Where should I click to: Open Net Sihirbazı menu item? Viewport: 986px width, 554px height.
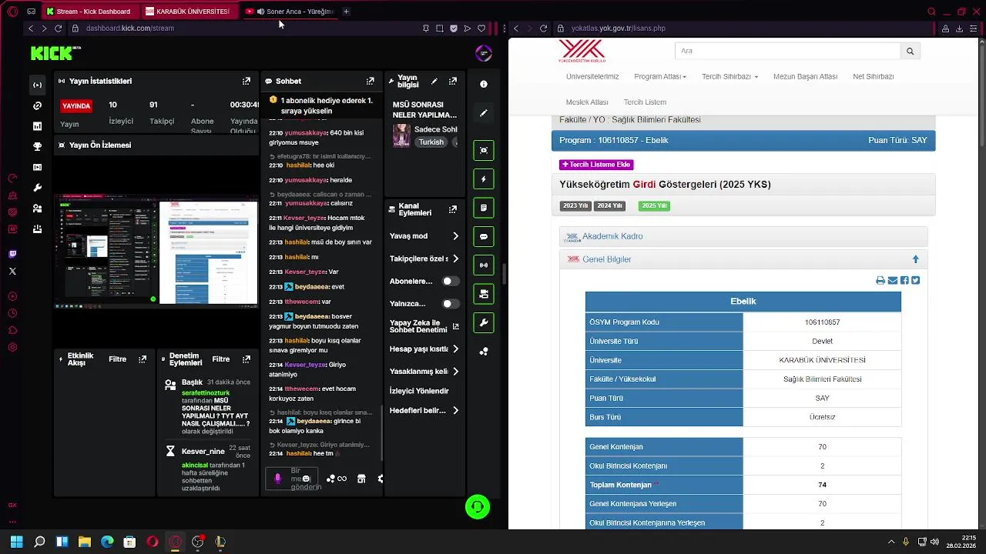pyautogui.click(x=874, y=77)
